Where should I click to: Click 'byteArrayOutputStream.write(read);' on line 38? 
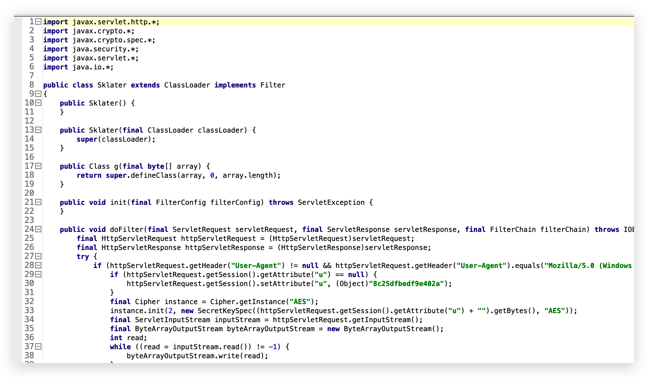tap(198, 356)
